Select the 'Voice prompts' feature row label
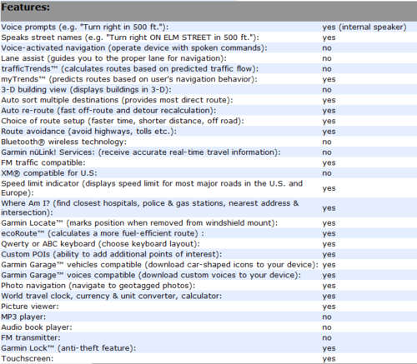 click(85, 27)
